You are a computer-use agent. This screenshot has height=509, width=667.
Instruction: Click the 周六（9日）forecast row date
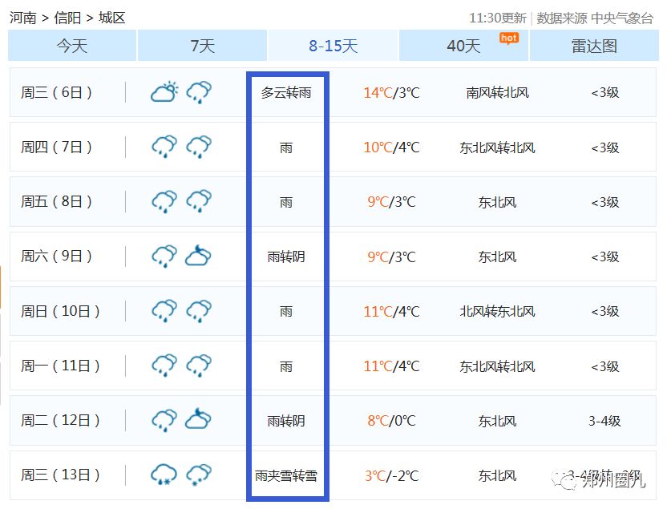pos(56,257)
